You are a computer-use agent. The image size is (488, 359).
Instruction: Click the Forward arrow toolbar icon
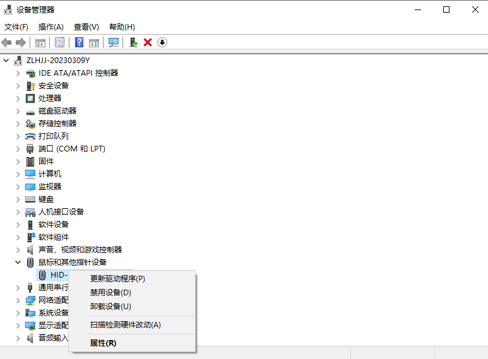pyautogui.click(x=21, y=42)
